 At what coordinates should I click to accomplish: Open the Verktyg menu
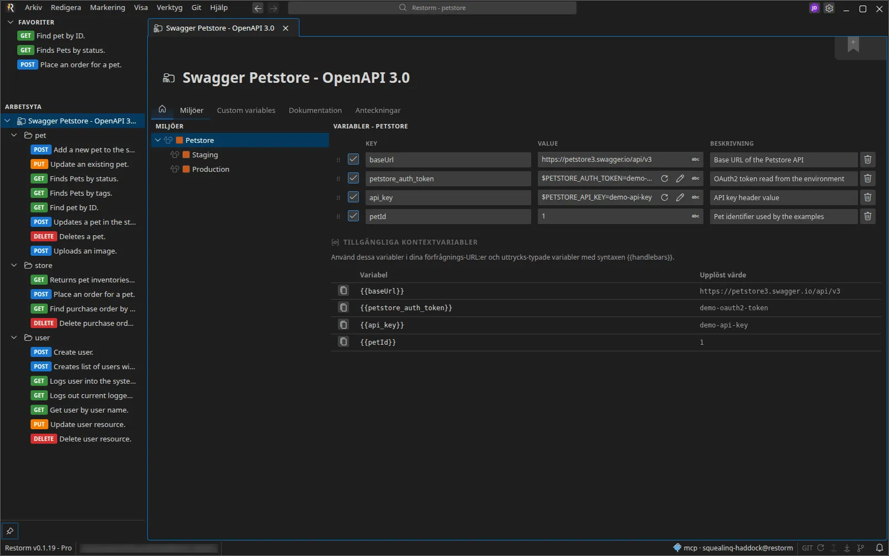point(169,8)
